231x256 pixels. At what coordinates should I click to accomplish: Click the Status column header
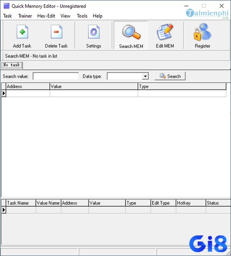click(218, 203)
